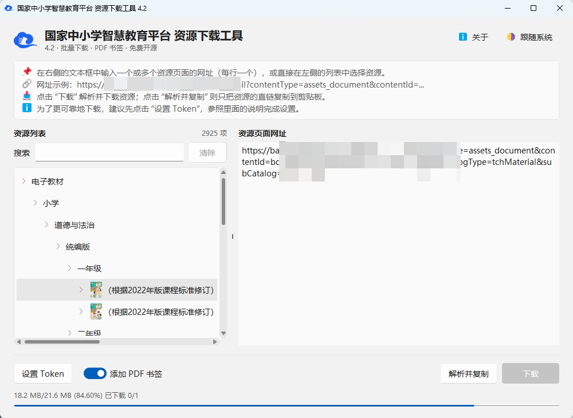Click the link chain icon before 网址示例
Screen dimensions: 573x418
[x=27, y=84]
